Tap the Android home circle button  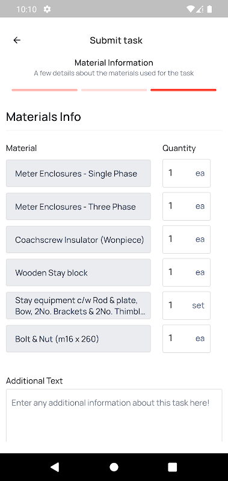pyautogui.click(x=114, y=467)
